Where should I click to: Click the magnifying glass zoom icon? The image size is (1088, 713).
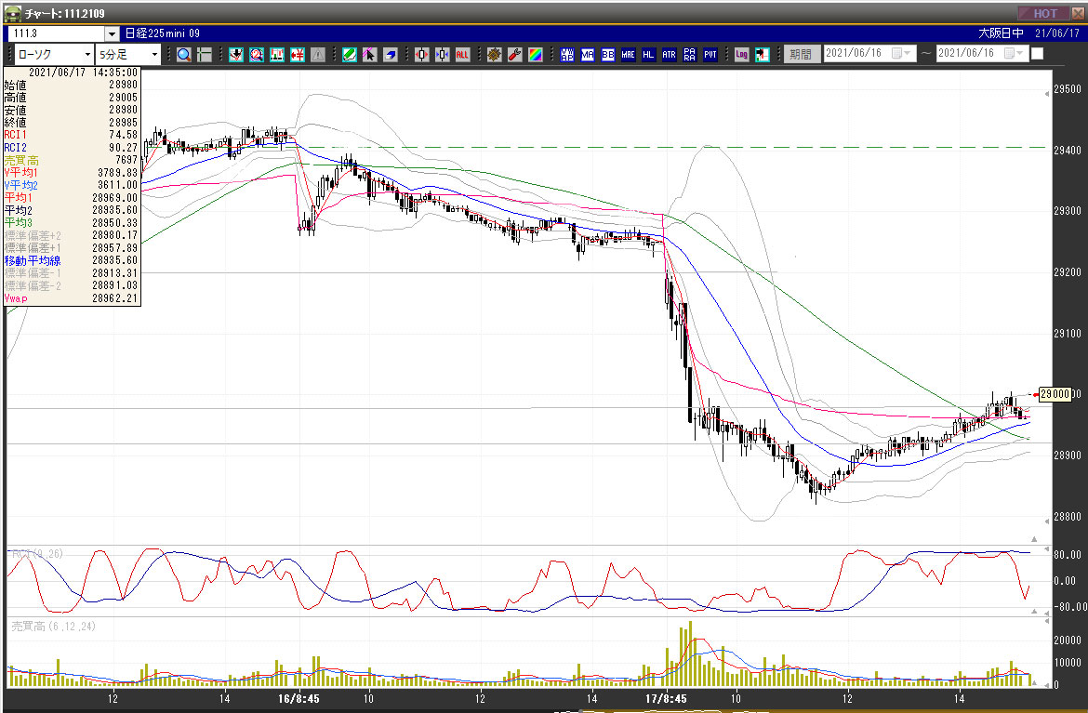(x=184, y=54)
